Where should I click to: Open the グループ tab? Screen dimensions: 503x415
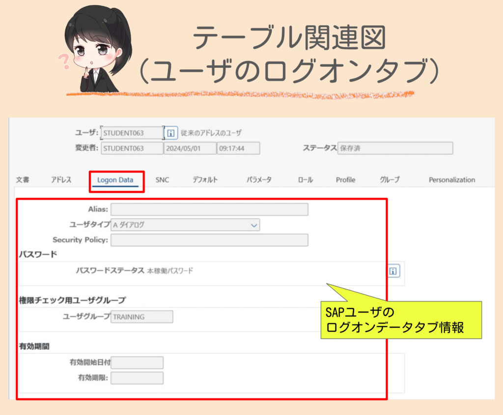[389, 180]
